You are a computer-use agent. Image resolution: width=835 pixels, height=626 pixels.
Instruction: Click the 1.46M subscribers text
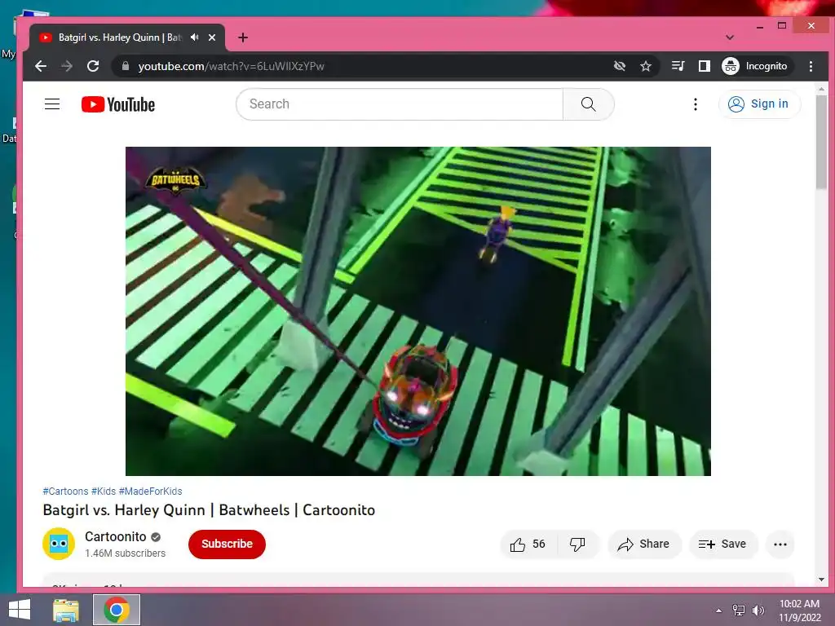click(x=125, y=553)
